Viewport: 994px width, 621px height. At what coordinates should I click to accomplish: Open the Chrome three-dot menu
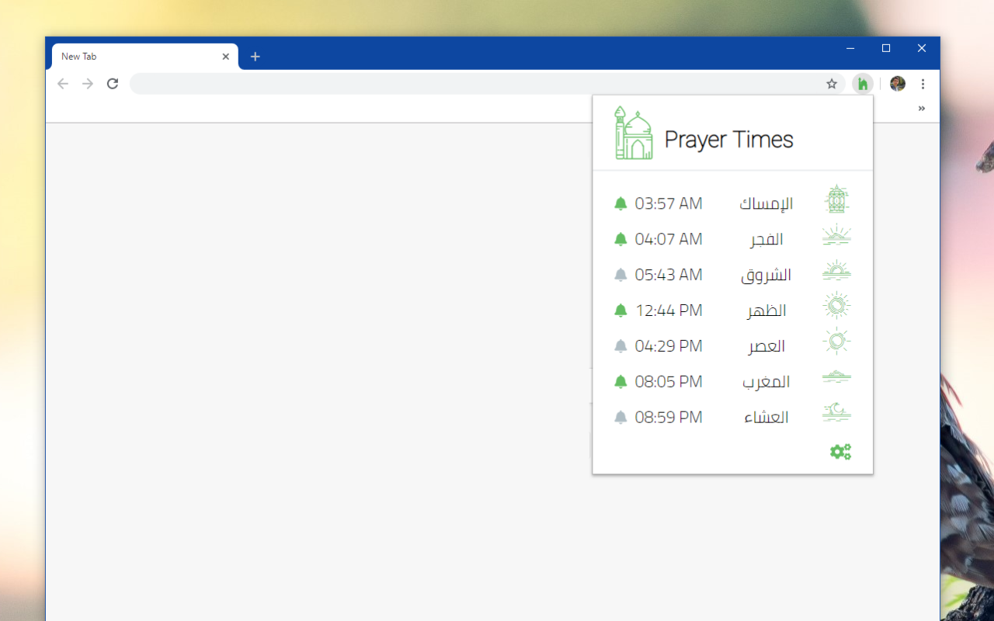pyautogui.click(x=923, y=84)
